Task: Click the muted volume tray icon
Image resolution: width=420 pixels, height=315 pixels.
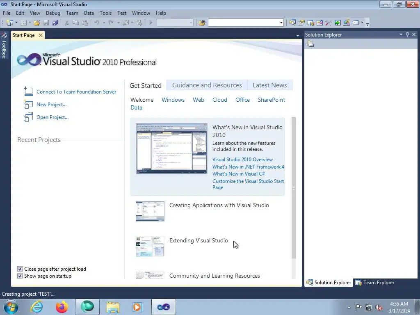Action: [x=379, y=307]
